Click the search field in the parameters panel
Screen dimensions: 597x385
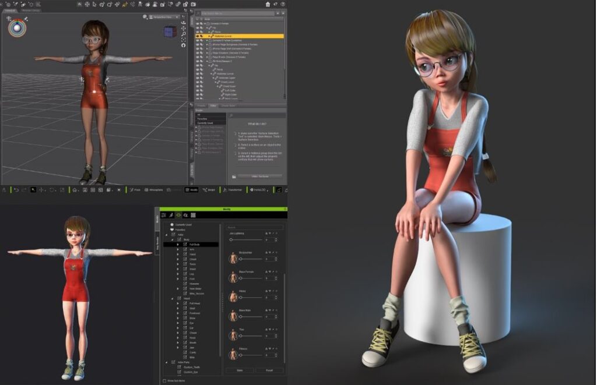(255, 227)
